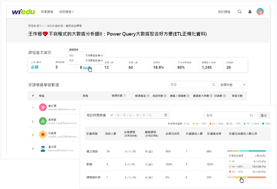277x189 pixels.
Task: Click 13人(36.7%) row in tooltip
Action: click(x=247, y=166)
